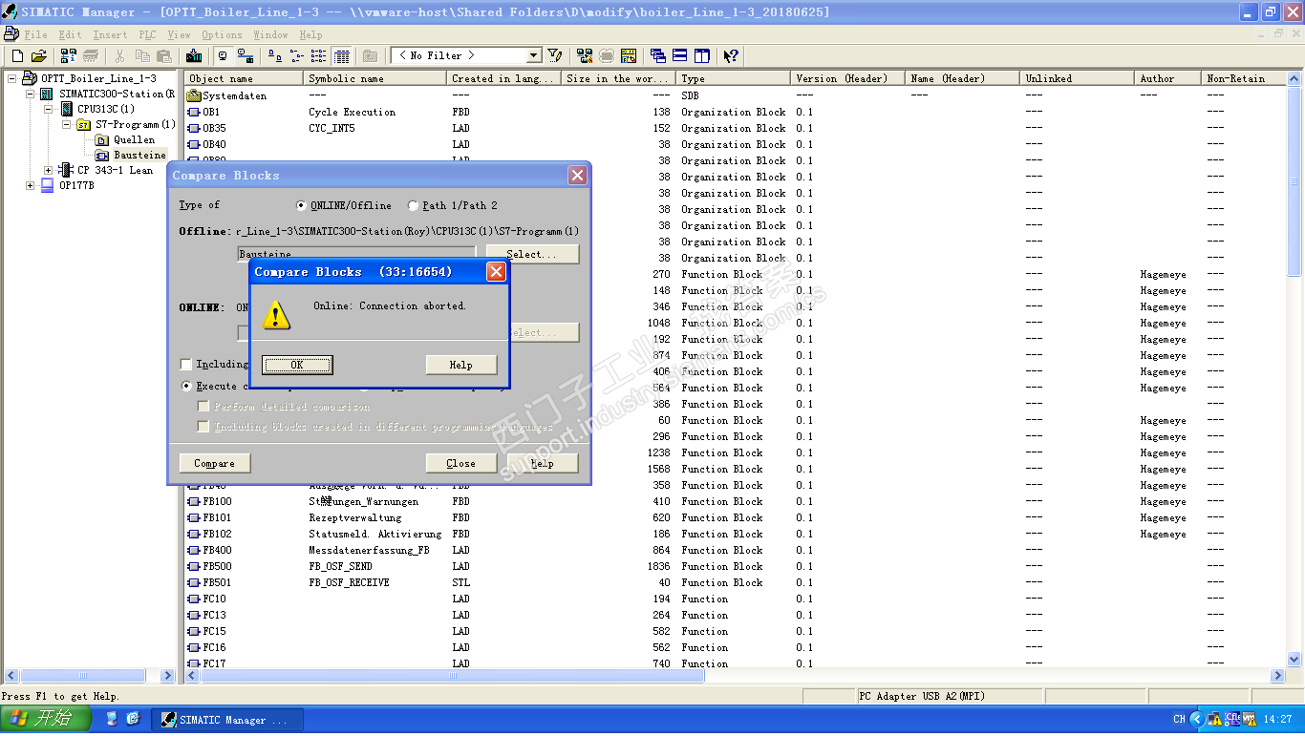Image resolution: width=1305 pixels, height=736 pixels.
Task: Collapse the S7-Programm(1) tree node
Action: 67,124
